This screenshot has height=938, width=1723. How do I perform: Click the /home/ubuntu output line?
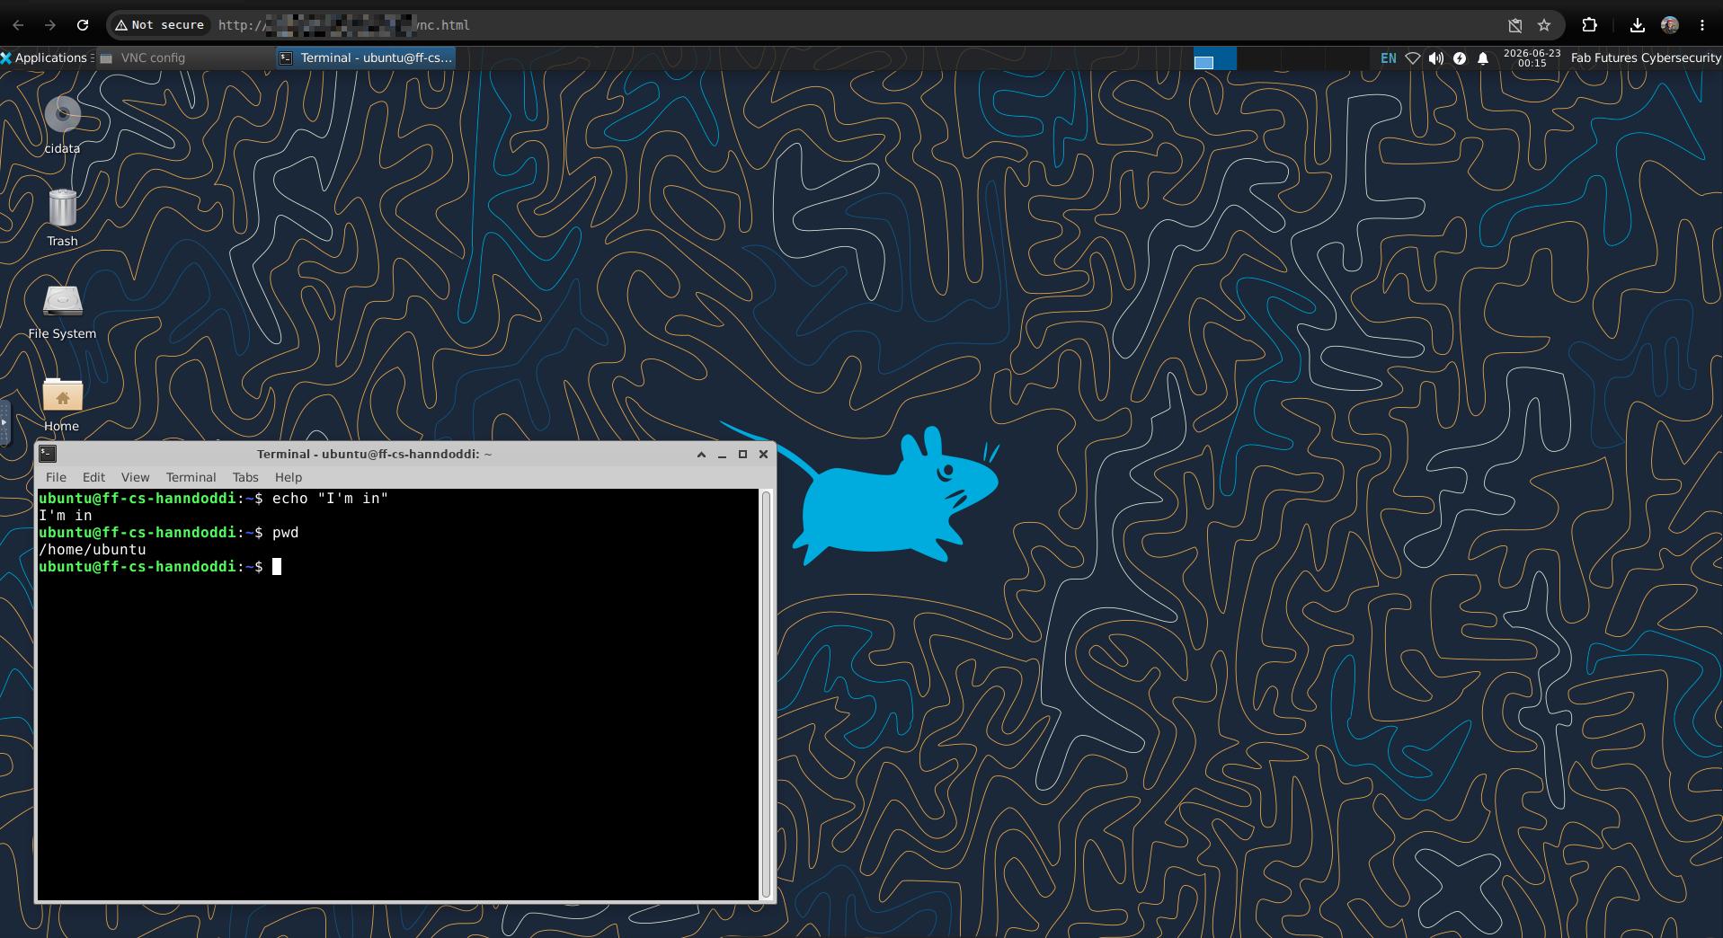[x=93, y=550]
